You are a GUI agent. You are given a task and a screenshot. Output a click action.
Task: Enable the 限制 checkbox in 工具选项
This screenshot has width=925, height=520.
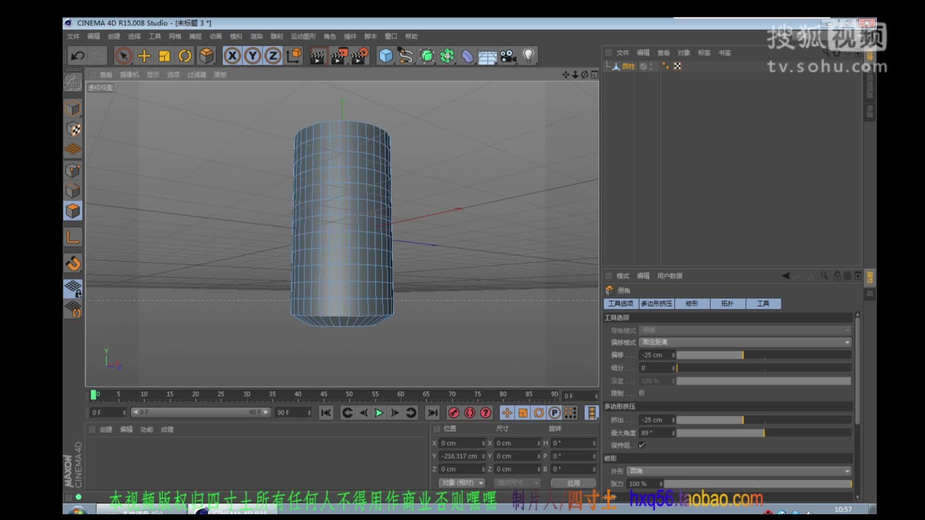click(641, 393)
